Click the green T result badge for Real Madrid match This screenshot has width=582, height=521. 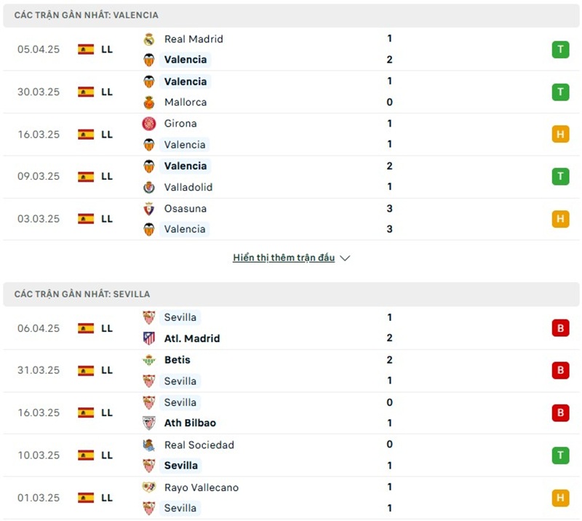pos(560,49)
